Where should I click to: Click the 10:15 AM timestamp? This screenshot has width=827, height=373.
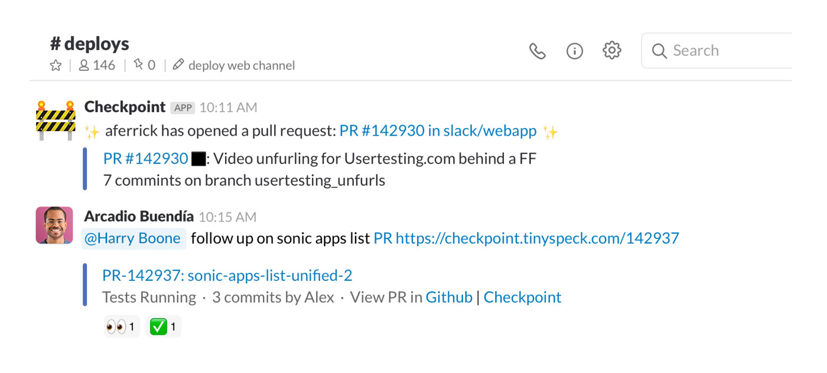tap(227, 218)
